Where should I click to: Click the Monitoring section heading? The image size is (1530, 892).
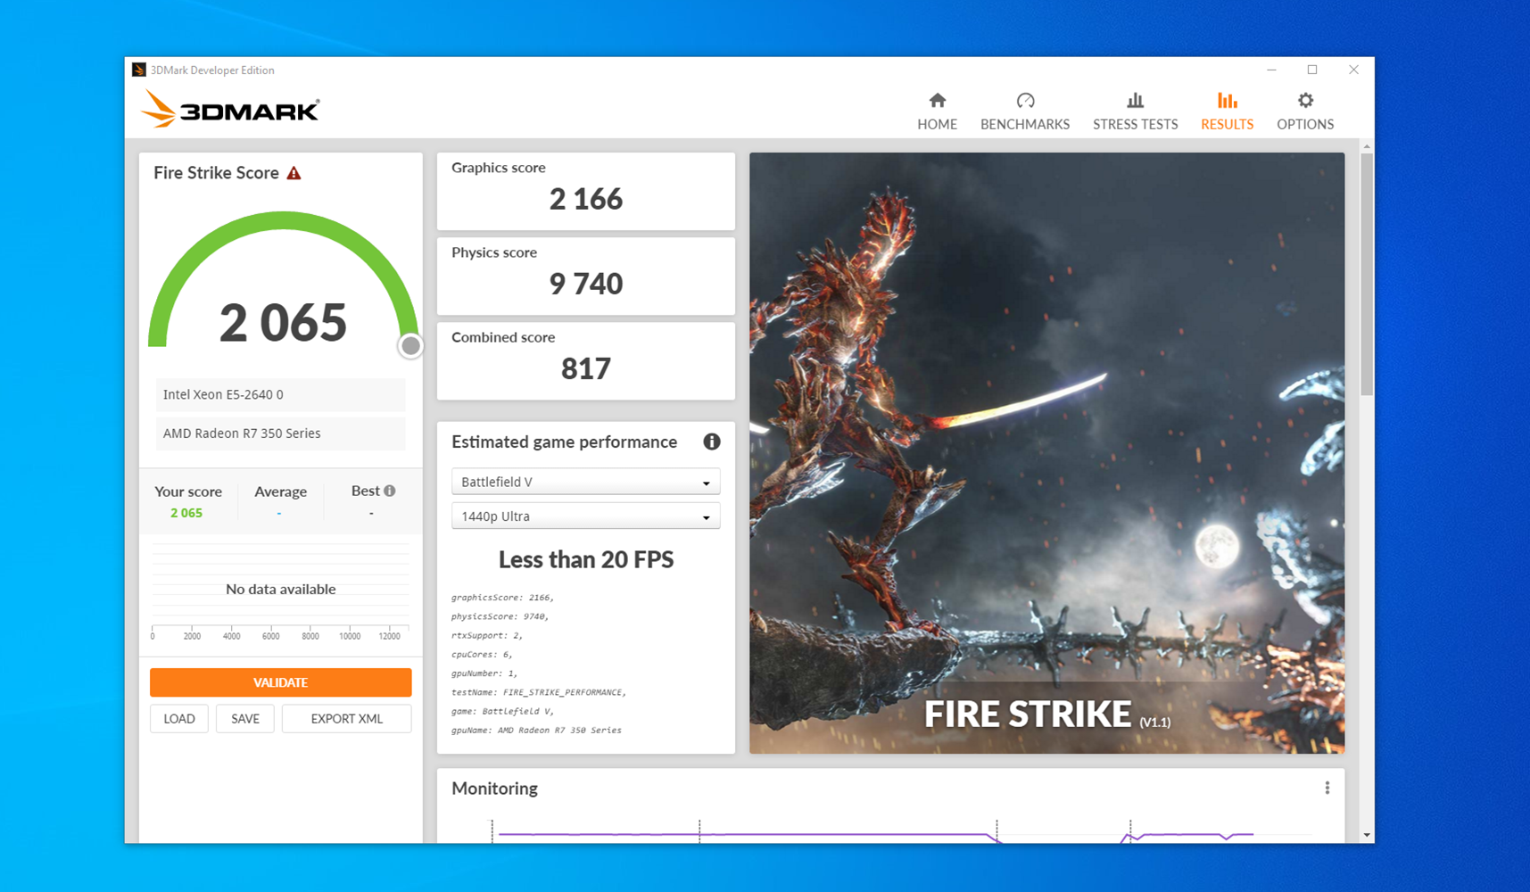click(494, 789)
